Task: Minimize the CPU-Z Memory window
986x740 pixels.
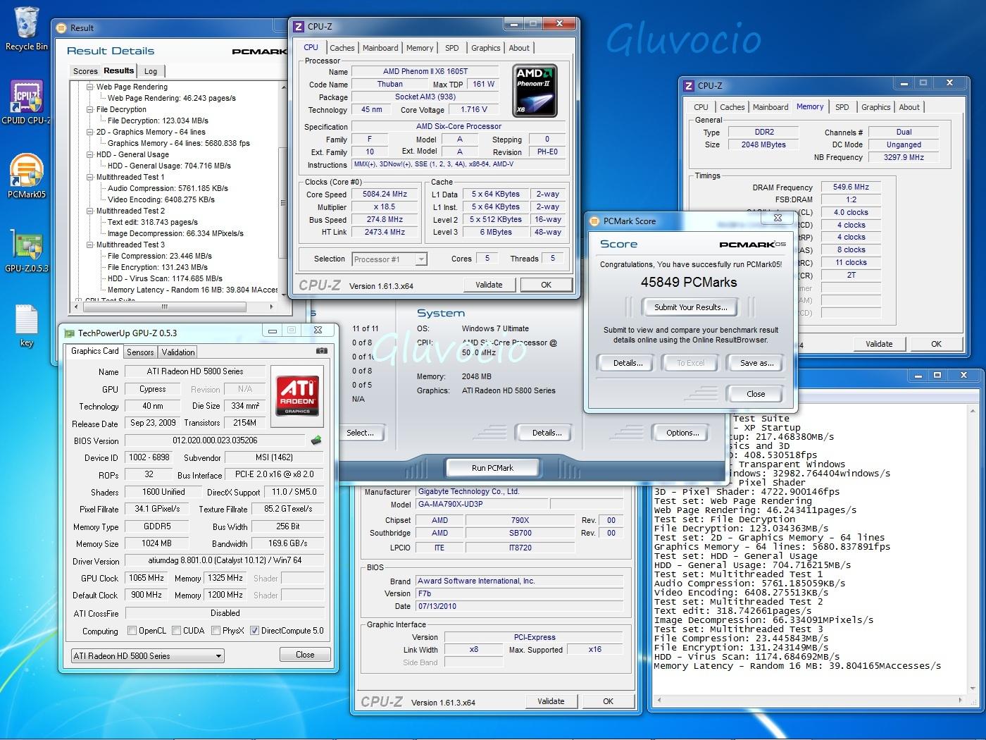Action: point(904,83)
